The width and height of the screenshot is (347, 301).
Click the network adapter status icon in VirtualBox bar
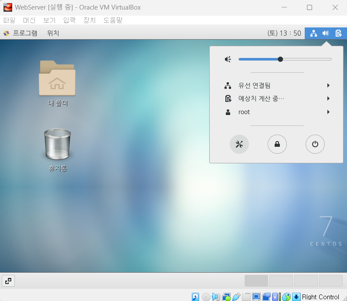coord(226,297)
